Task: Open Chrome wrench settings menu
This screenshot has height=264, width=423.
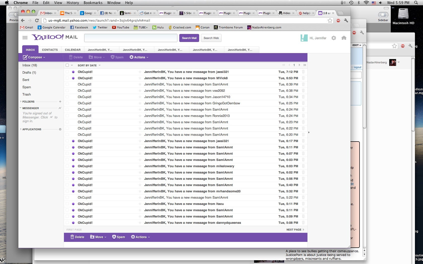Action: pos(346,21)
